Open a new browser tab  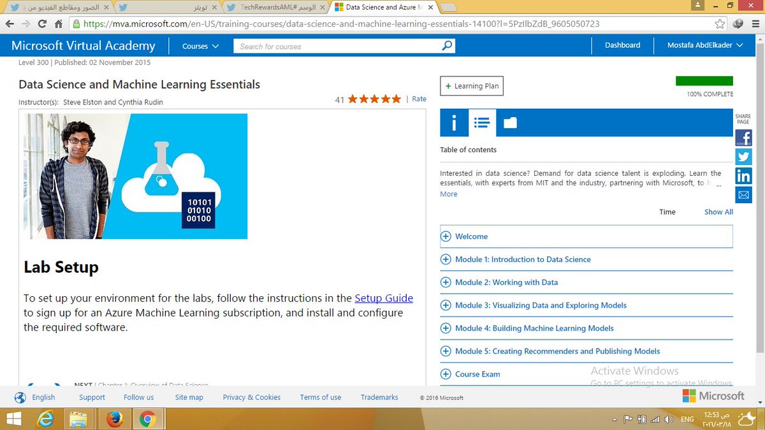(x=449, y=8)
